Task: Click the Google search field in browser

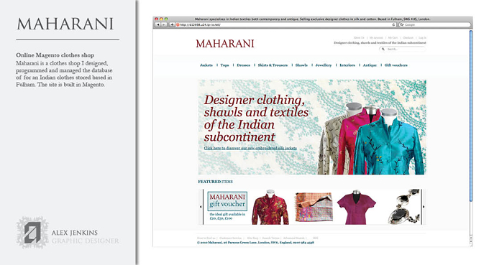Action: coord(435,24)
